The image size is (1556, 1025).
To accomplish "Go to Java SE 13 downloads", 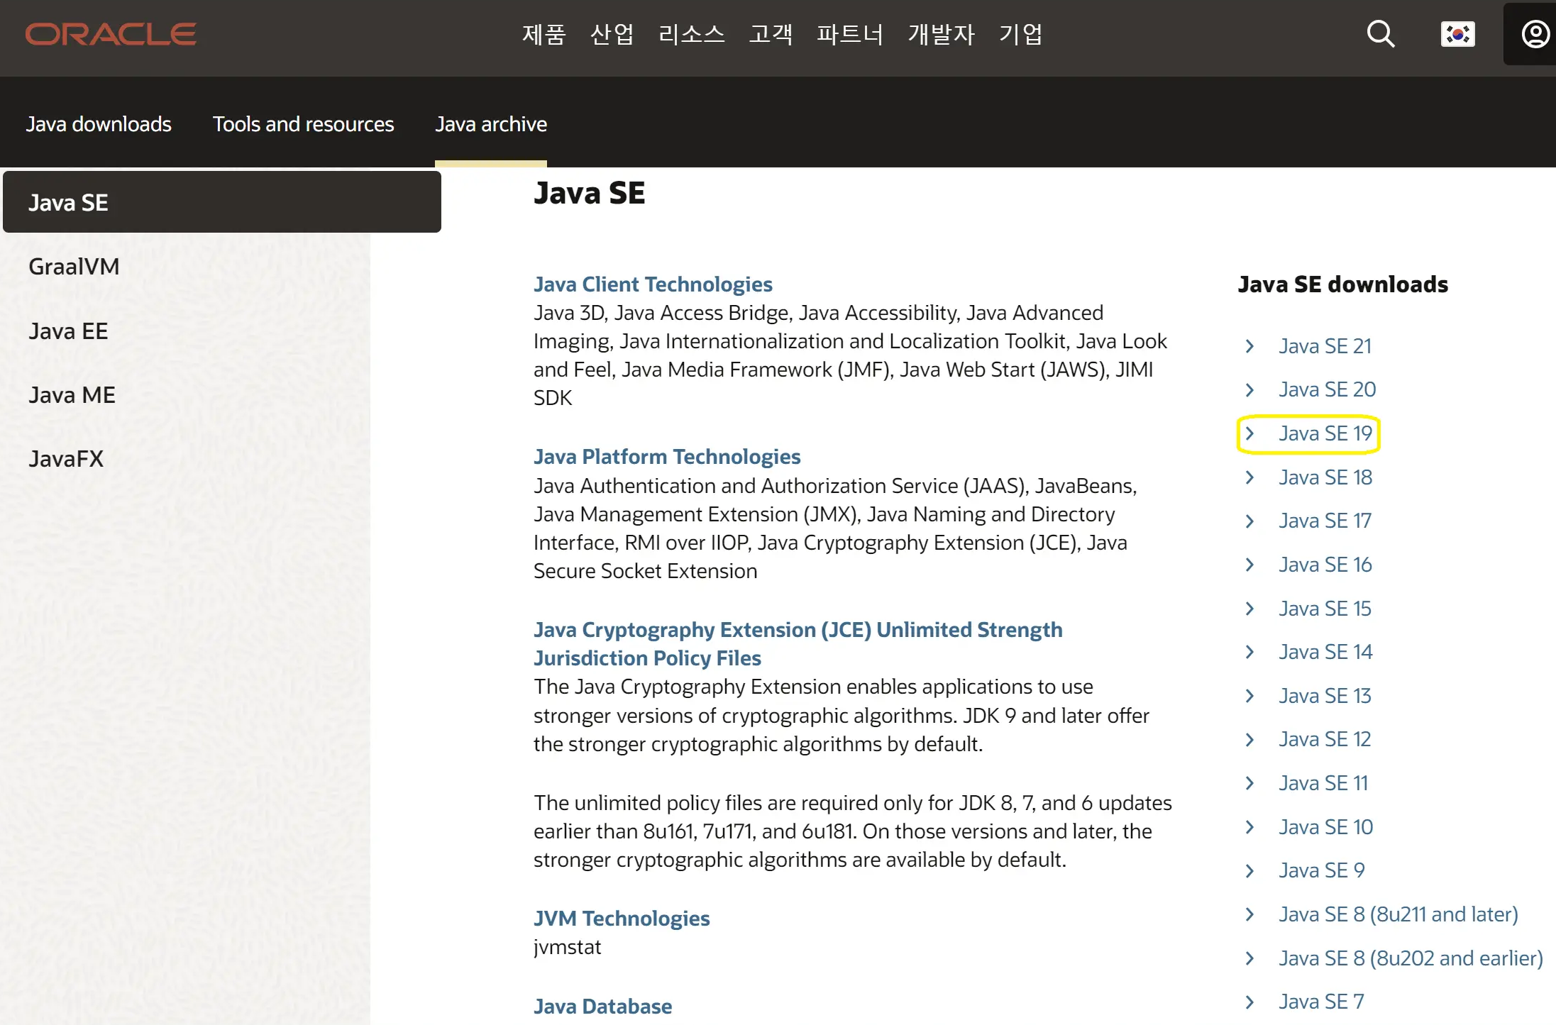I will 1325,696.
